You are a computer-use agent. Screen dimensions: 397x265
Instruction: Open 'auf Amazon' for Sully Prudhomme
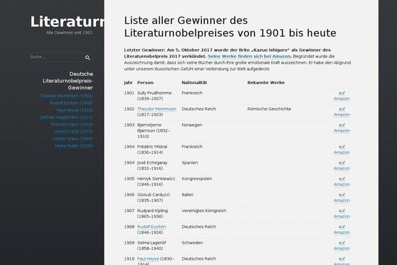341,96
